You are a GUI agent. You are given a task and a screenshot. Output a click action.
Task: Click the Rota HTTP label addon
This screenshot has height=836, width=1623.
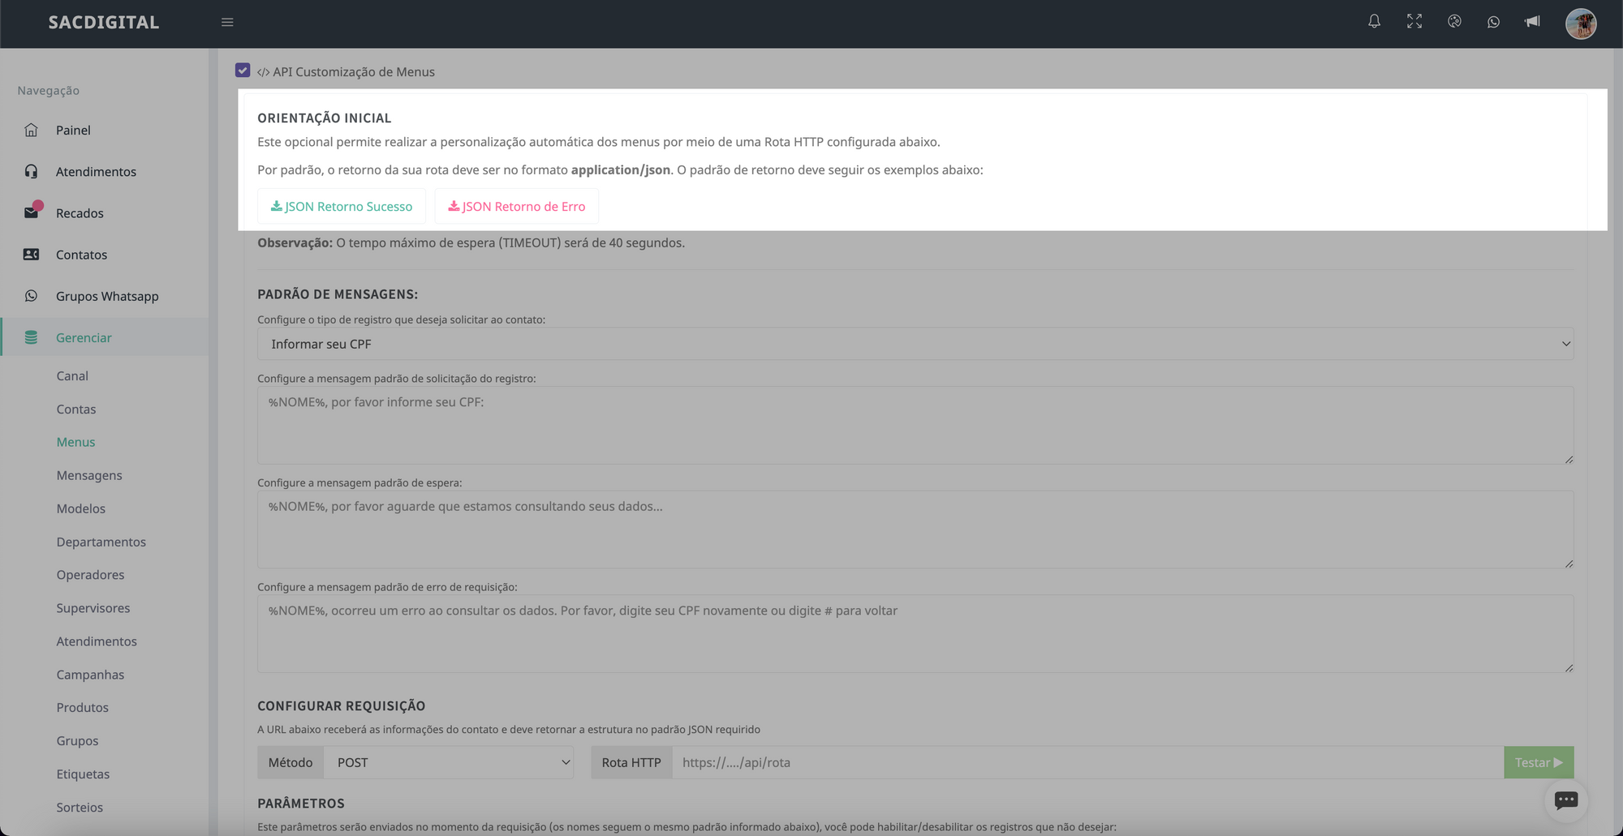pos(631,762)
